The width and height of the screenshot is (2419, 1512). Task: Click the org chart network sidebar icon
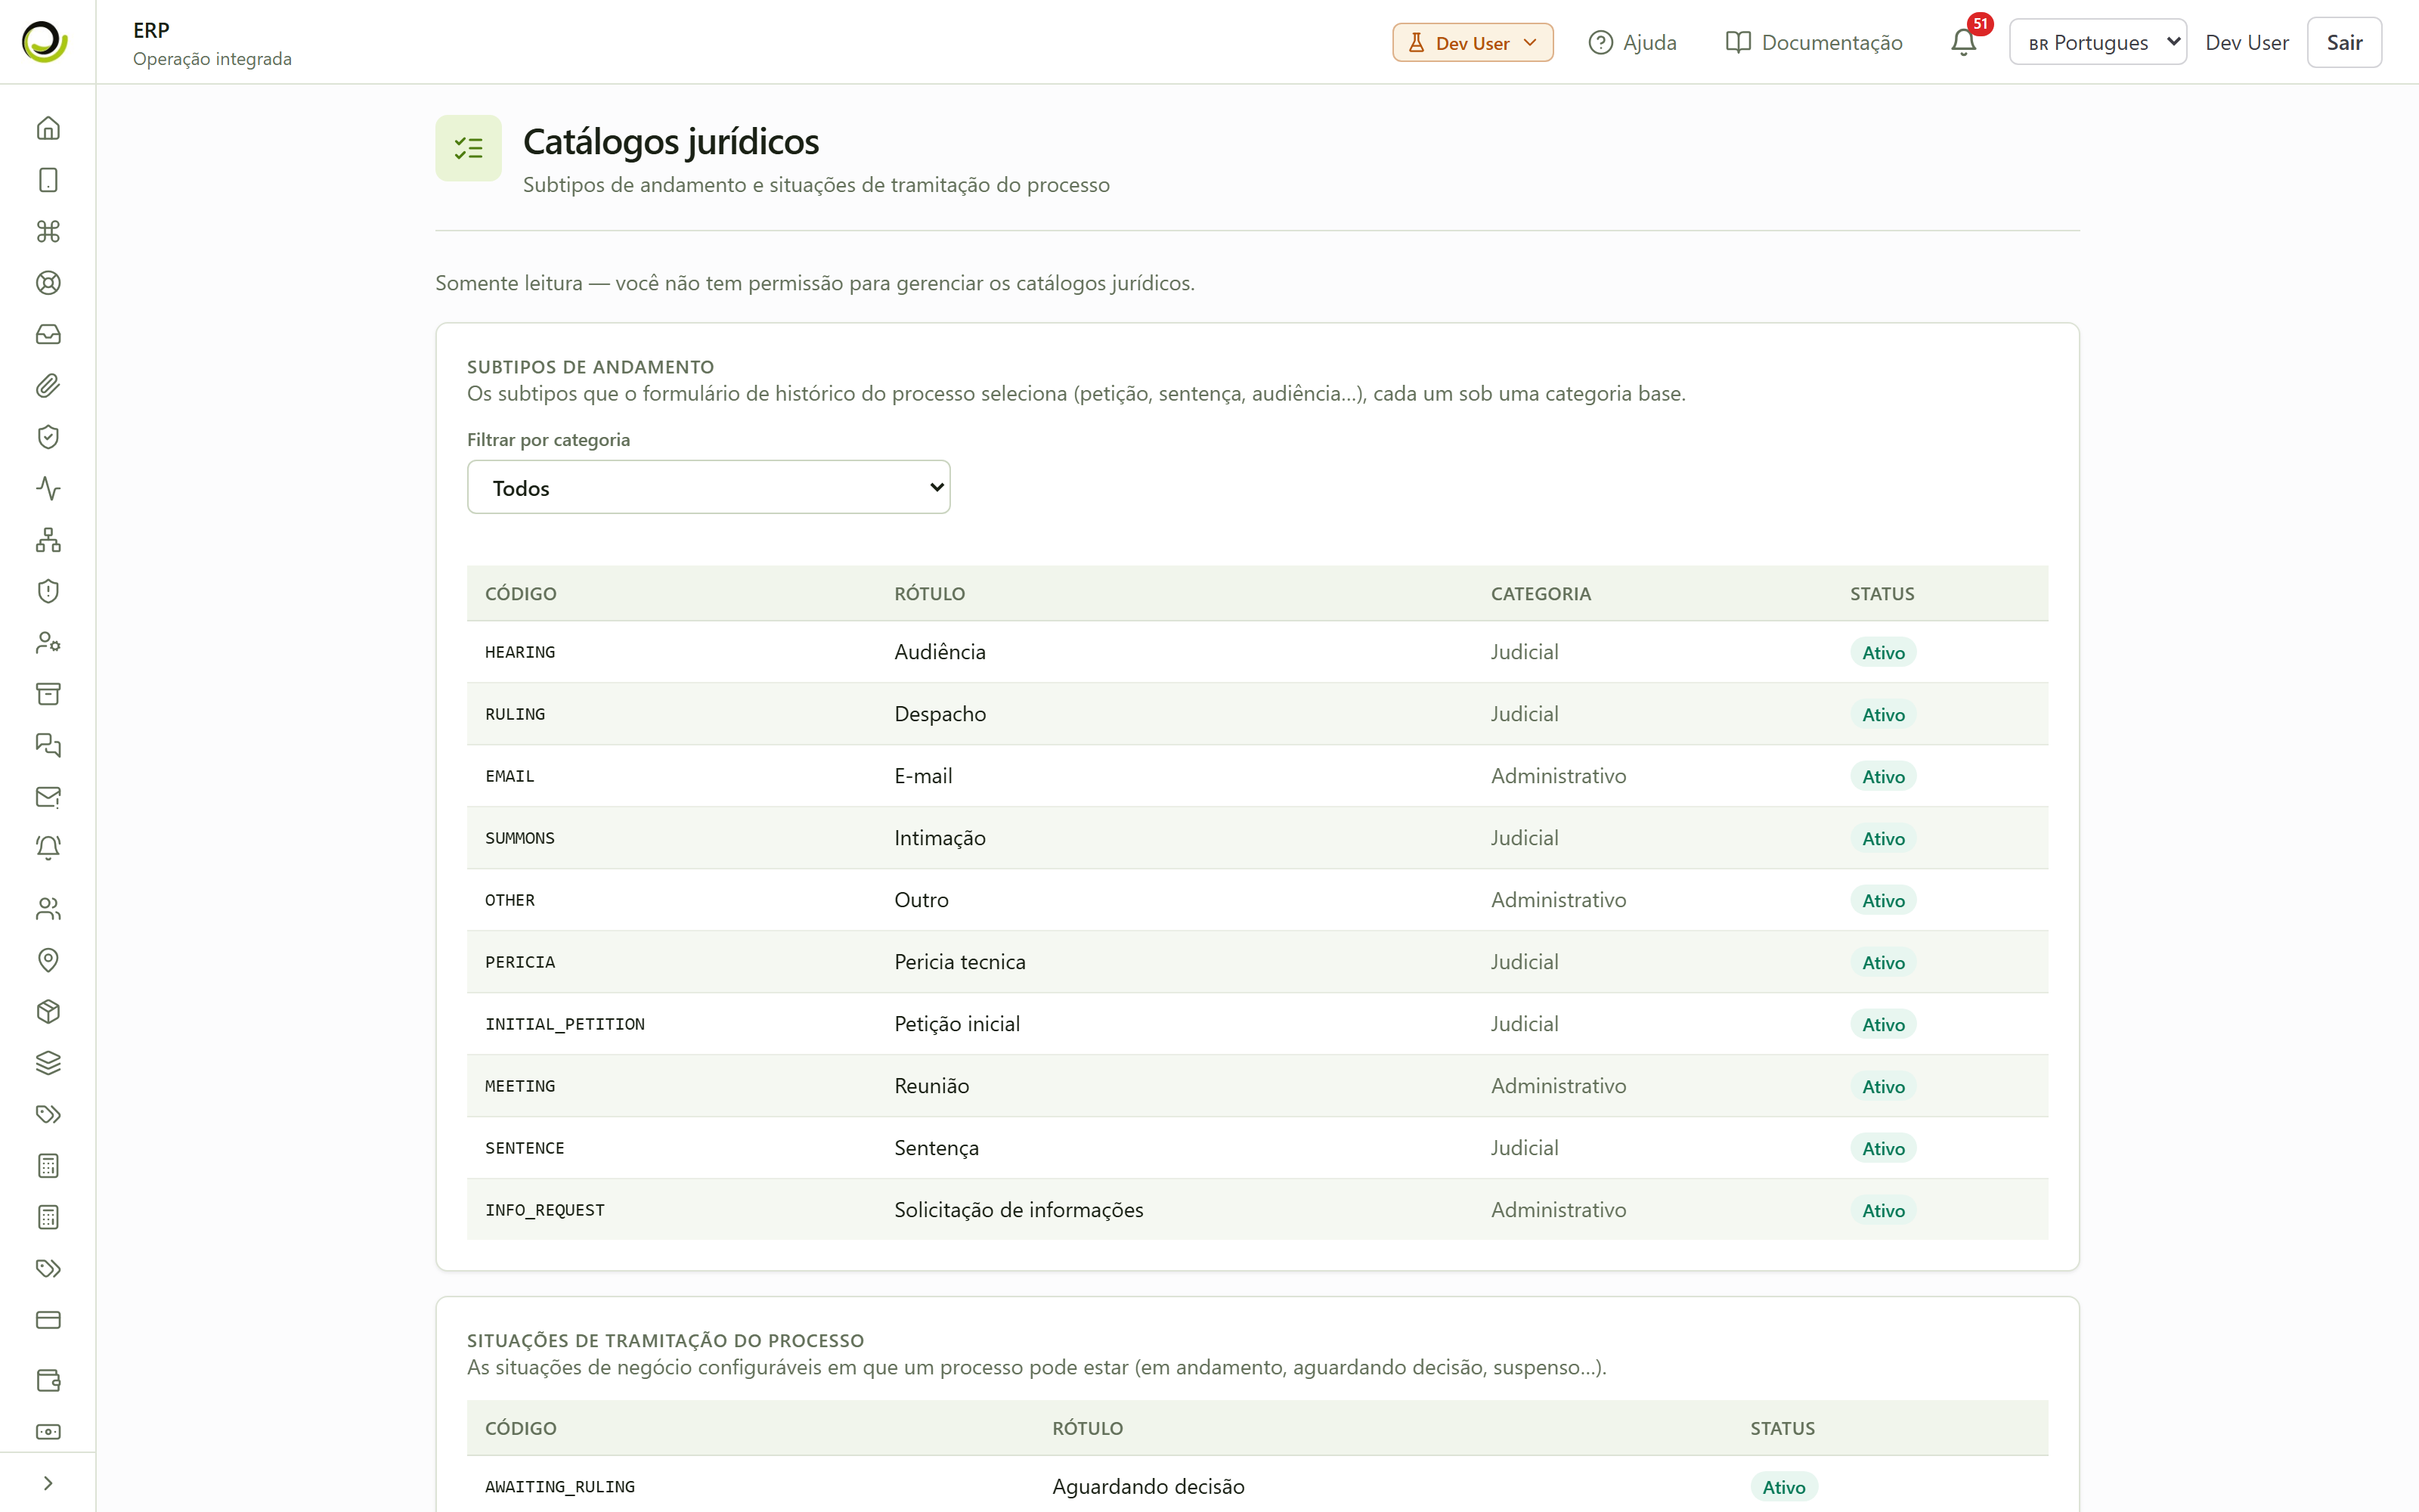coord(48,540)
